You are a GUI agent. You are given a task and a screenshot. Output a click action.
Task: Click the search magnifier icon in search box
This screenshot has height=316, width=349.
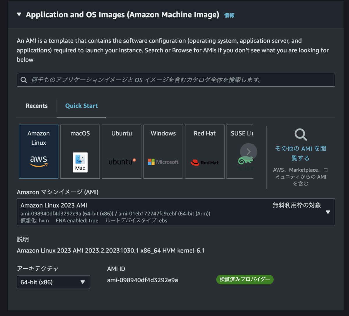pos(24,80)
